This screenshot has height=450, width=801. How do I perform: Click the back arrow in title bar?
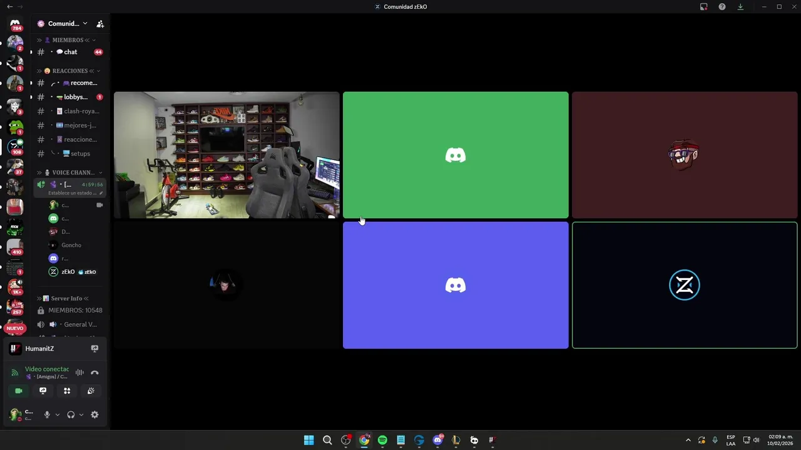9,6
